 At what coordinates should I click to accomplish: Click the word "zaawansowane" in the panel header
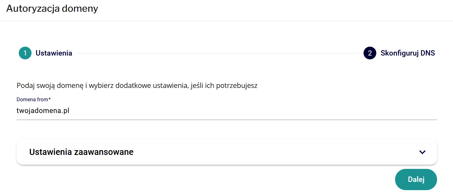tap(103, 152)
